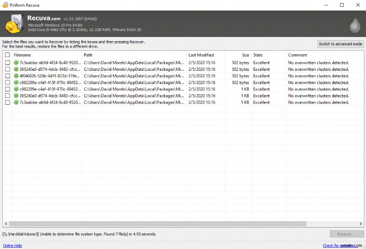The height and width of the screenshot is (249, 366).
Task: Select filename 4f046026-526b-4d1f-823d-519e...
Action: [x=50, y=76]
